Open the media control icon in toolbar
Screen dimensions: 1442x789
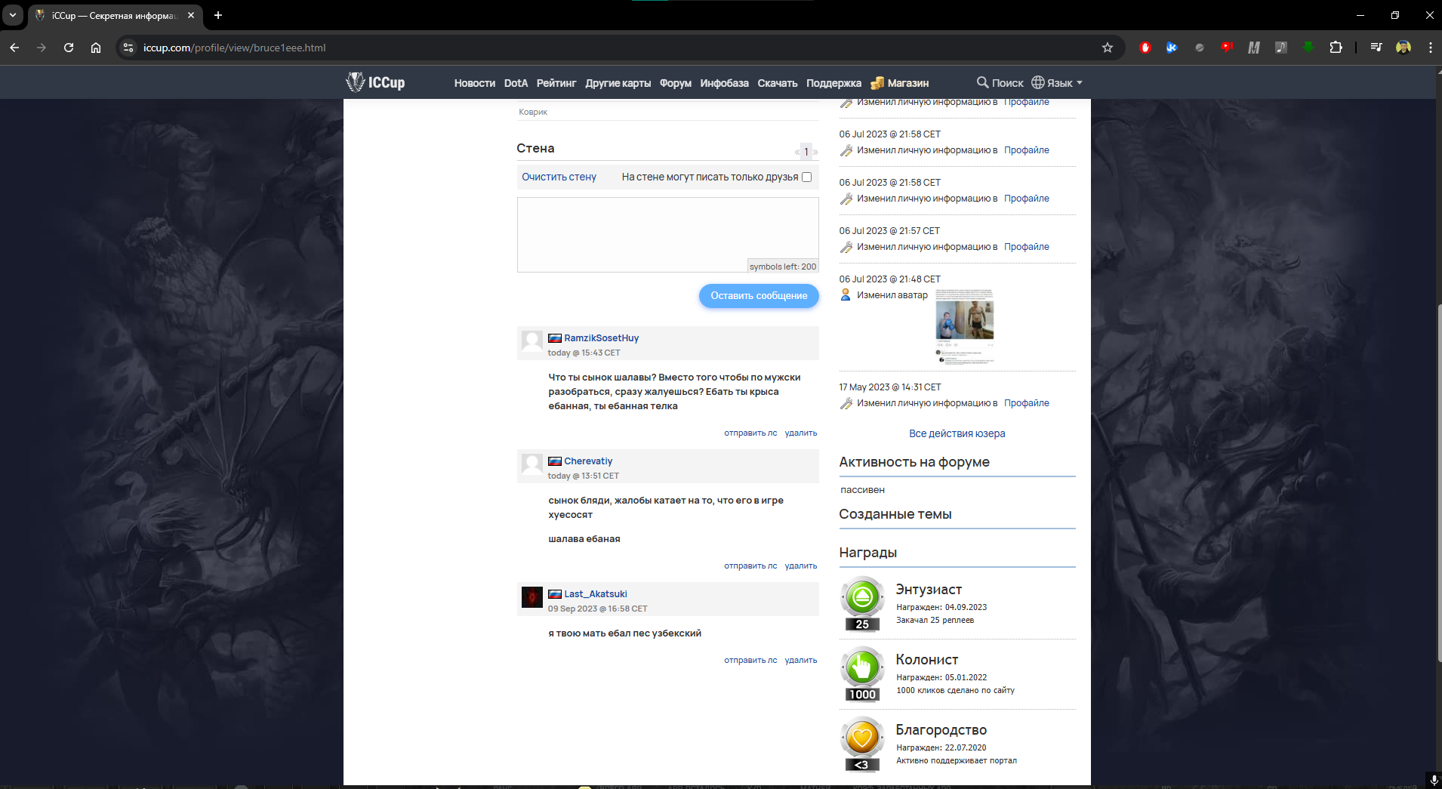[x=1376, y=48]
